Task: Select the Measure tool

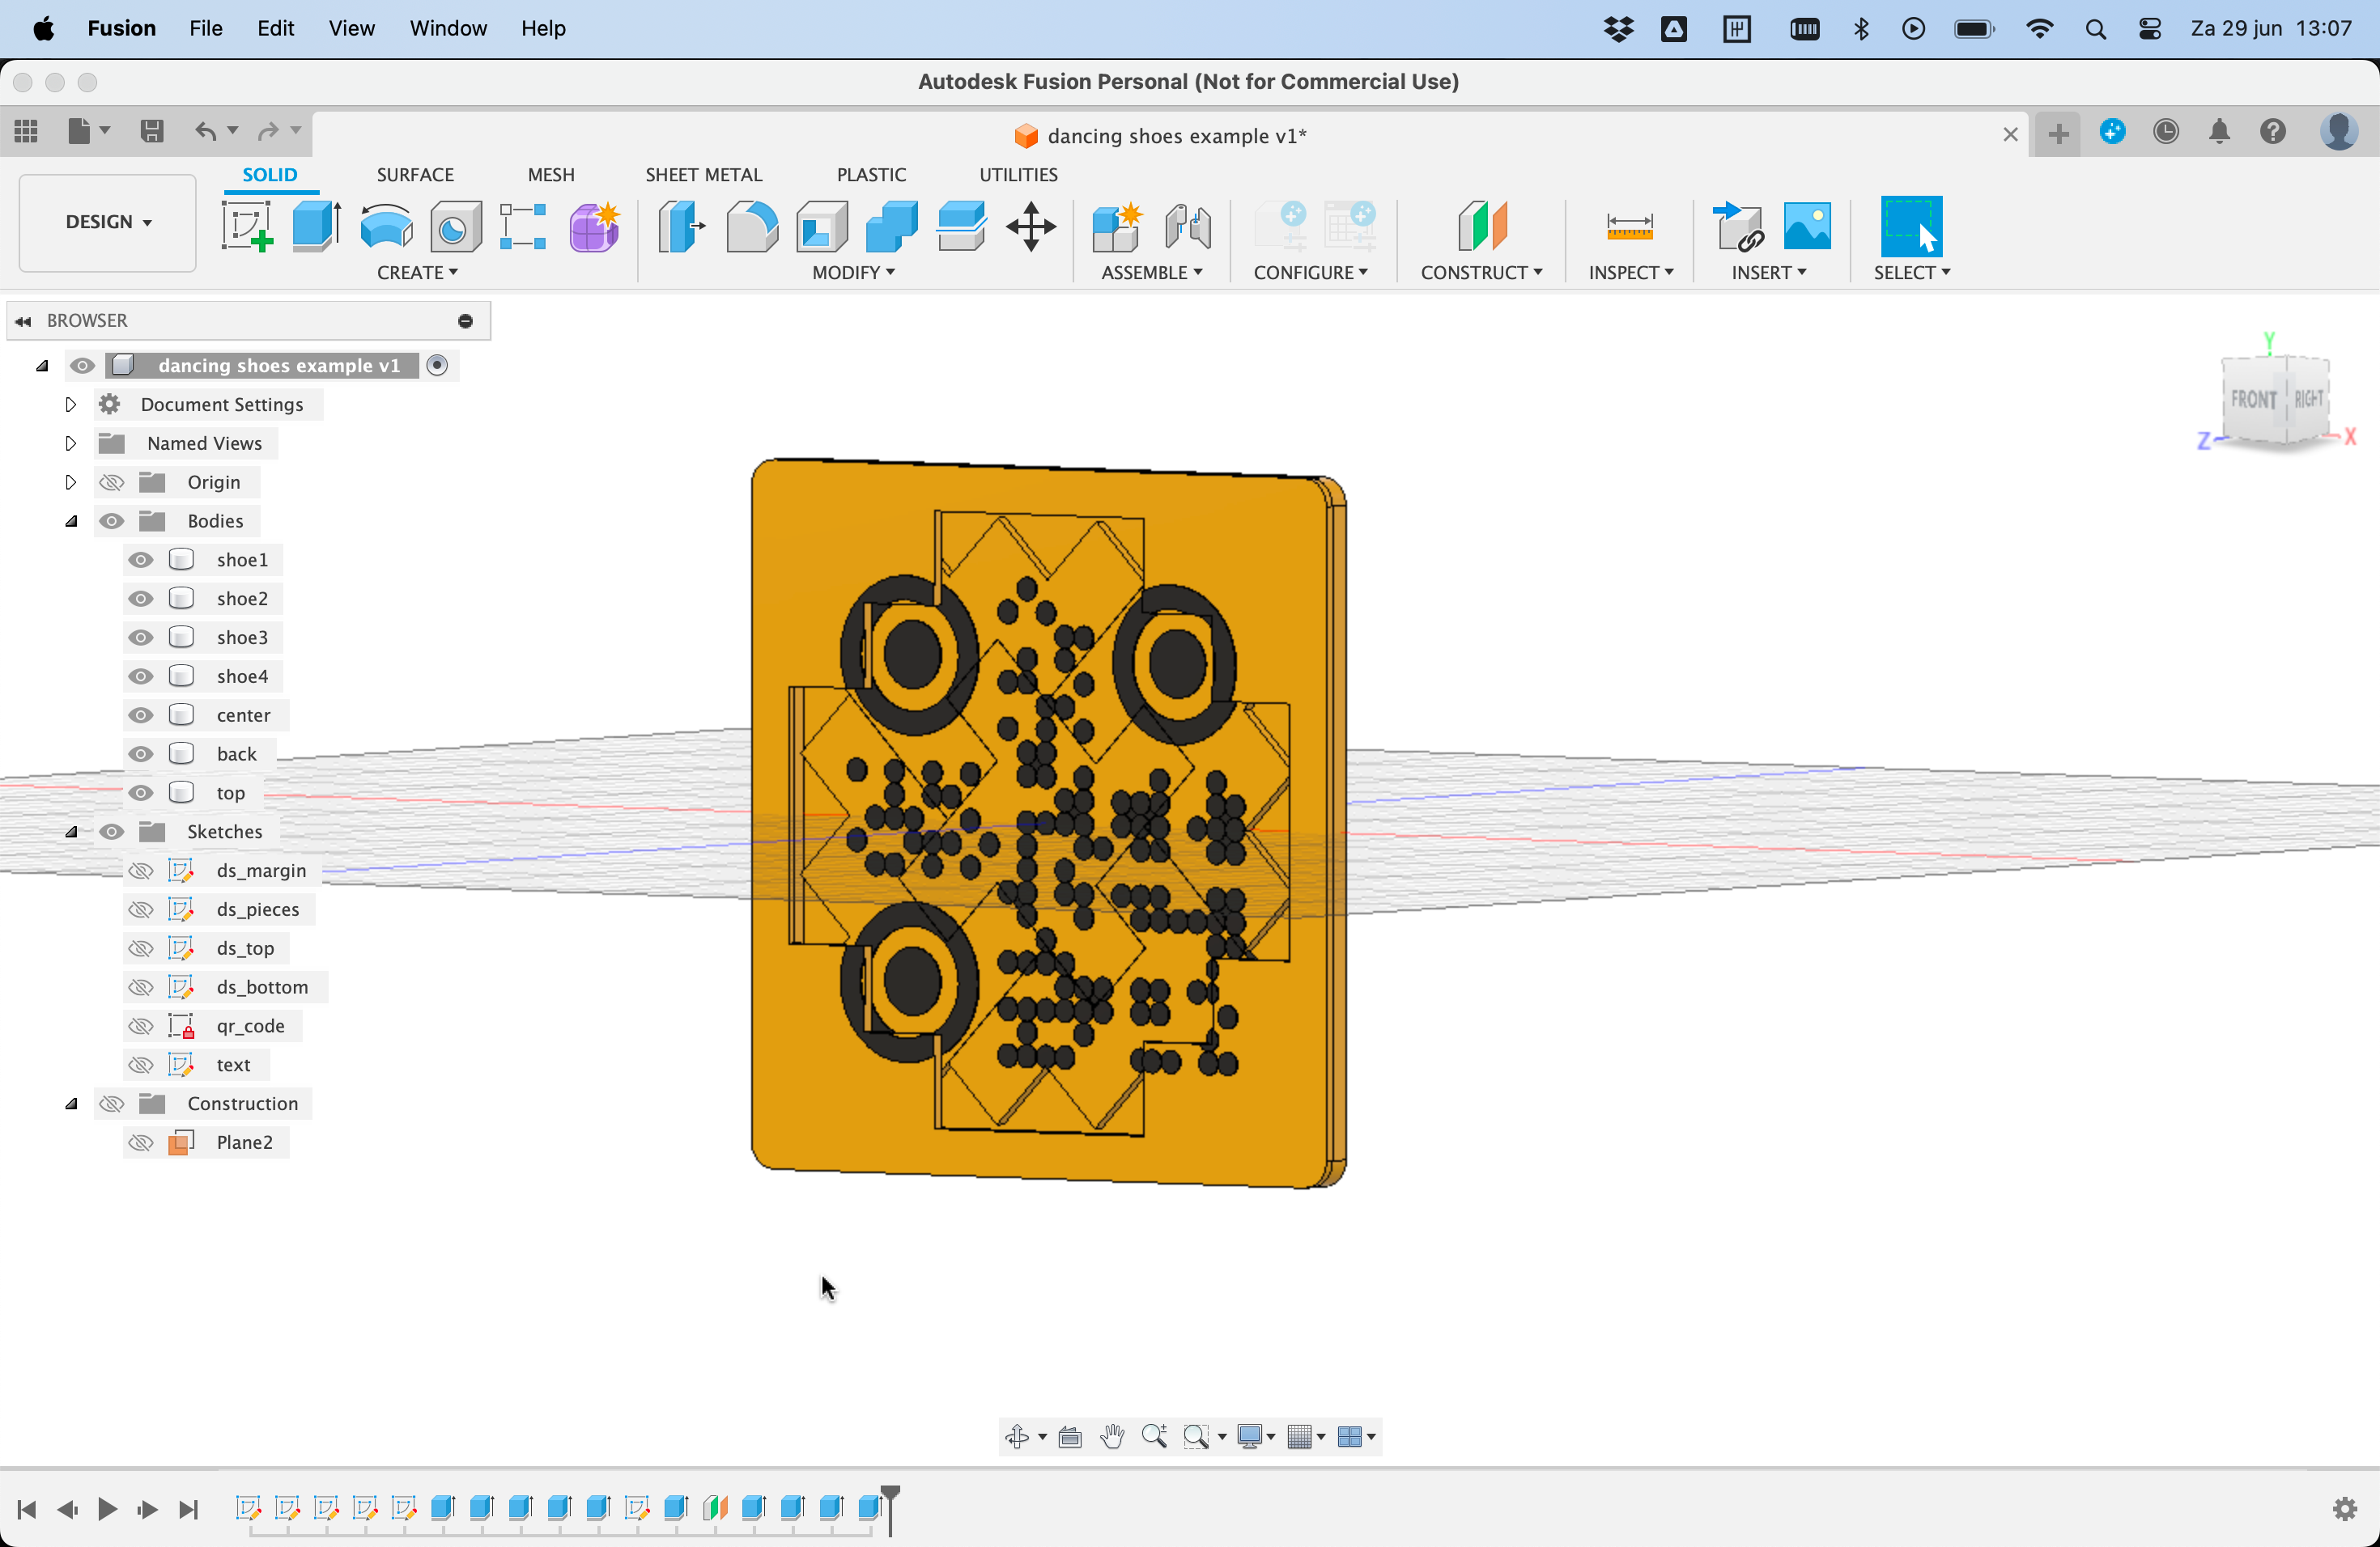Action: point(1629,226)
